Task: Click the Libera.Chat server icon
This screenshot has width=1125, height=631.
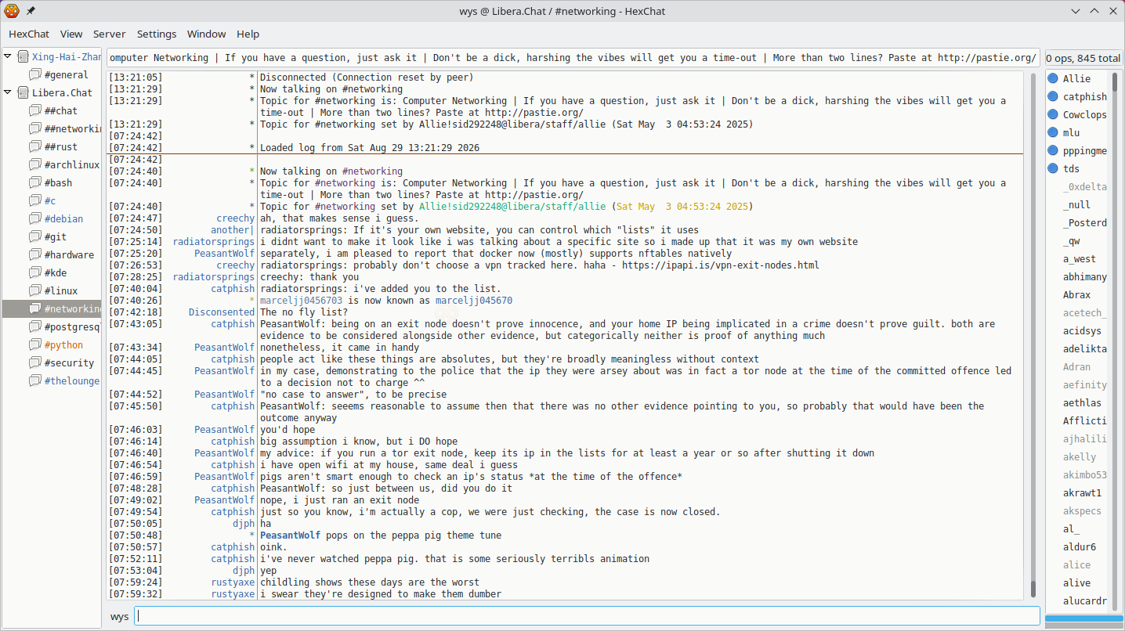Action: [23, 92]
